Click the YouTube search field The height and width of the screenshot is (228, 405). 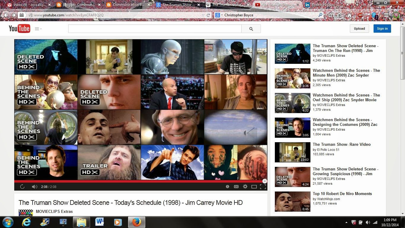(155, 28)
